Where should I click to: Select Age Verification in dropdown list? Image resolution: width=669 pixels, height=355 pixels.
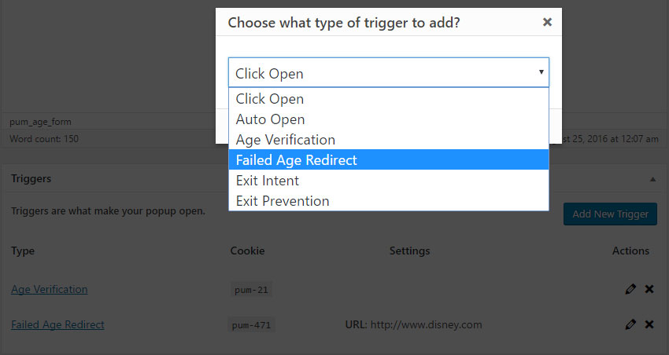pos(389,140)
